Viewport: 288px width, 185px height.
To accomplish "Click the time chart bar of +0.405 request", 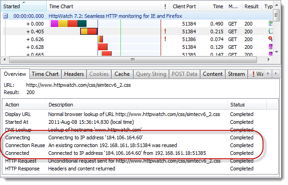I will pos(89,32).
